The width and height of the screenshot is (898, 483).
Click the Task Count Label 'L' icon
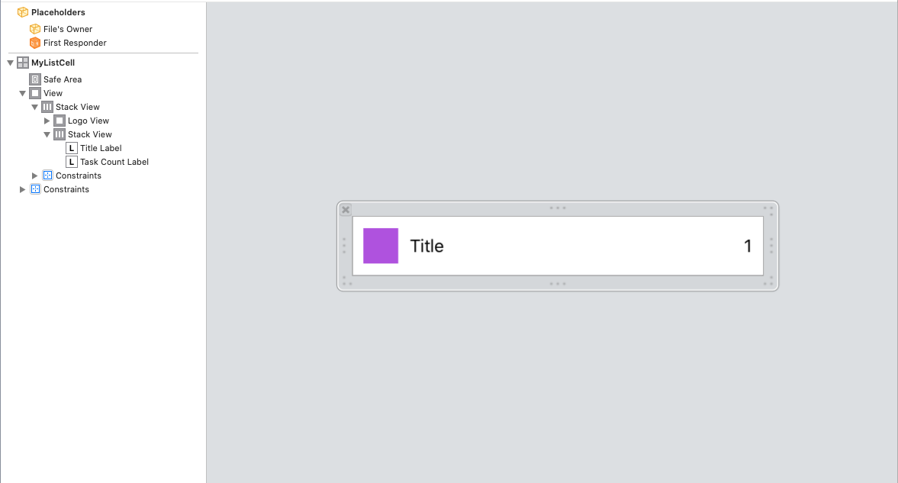pyautogui.click(x=72, y=162)
